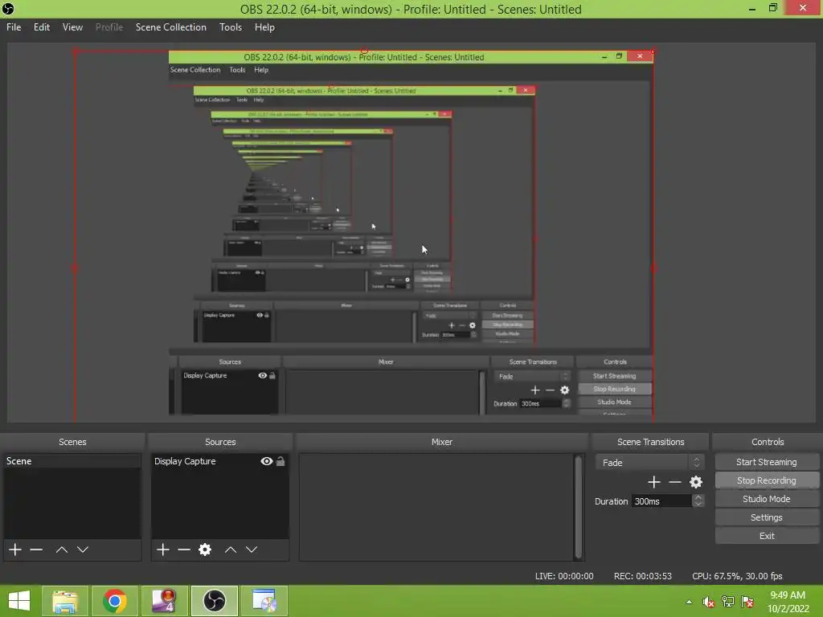Click Duration 300ms input field
The image size is (823, 617).
[661, 501]
